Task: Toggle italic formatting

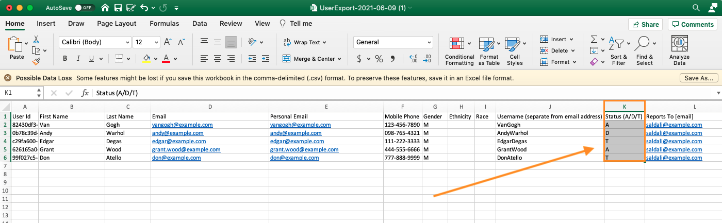Action: 79,59
